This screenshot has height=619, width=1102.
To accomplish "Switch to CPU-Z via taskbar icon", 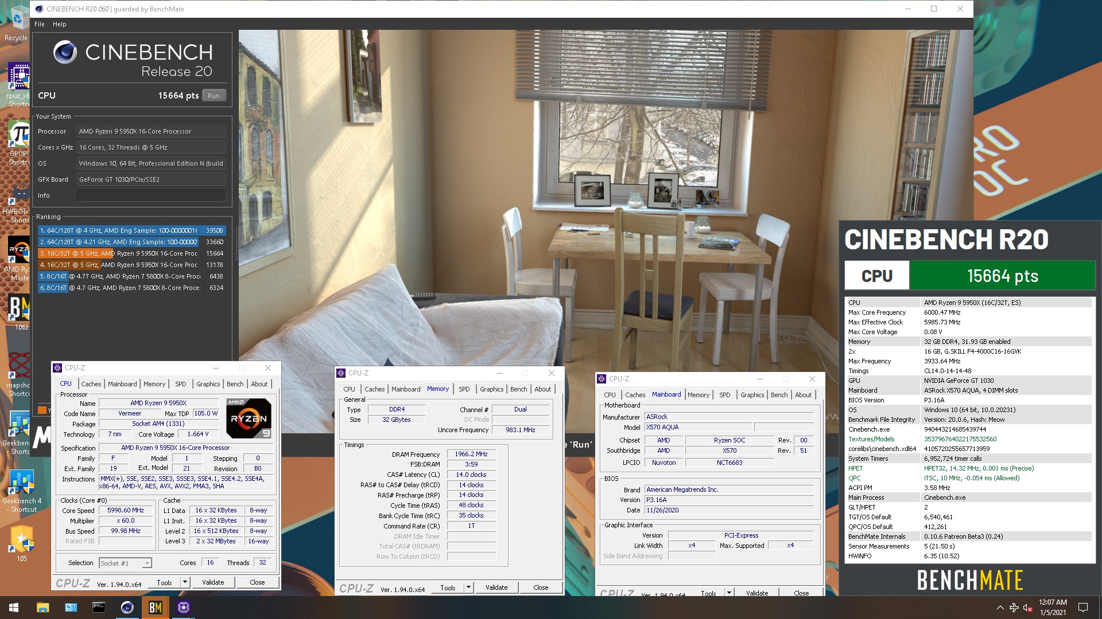I will (184, 608).
